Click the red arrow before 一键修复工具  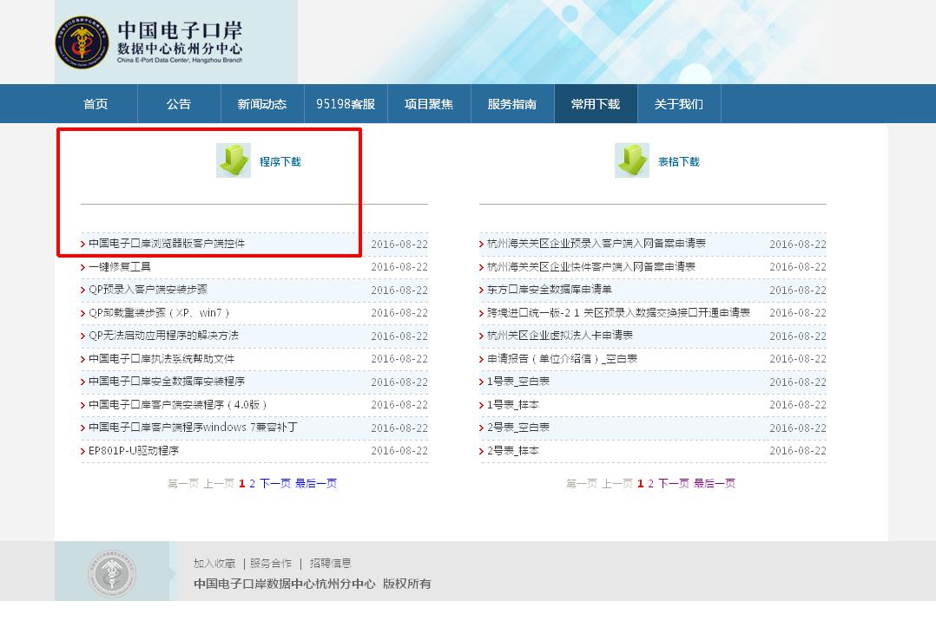pos(83,267)
